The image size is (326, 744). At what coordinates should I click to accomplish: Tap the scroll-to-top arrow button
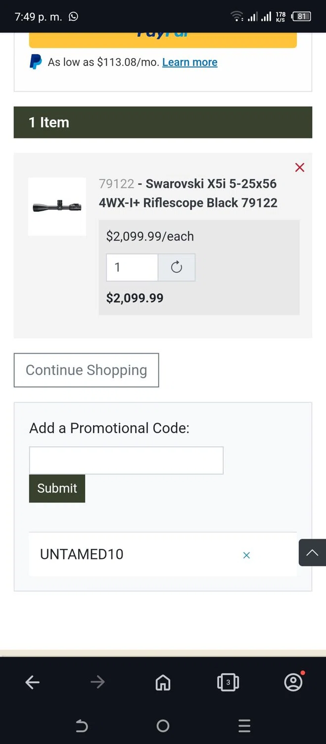coord(312,553)
